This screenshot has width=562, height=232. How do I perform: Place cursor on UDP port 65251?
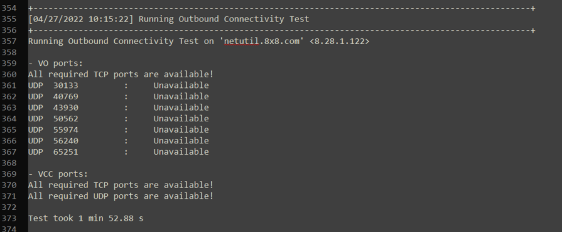click(x=65, y=152)
